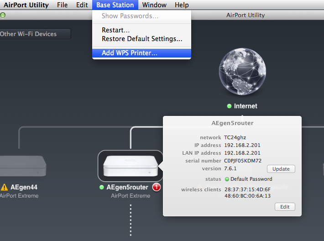This screenshot has width=324, height=241.
Task: Select the greyed AEgen44 base station icon
Action: [23, 166]
